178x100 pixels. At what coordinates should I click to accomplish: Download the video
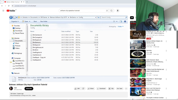tap(101, 89)
